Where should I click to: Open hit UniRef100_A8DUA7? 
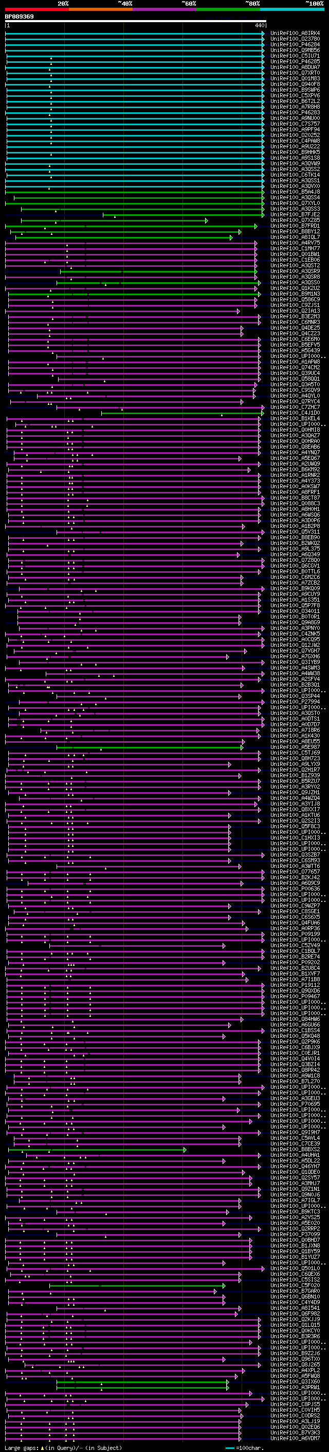point(295,67)
